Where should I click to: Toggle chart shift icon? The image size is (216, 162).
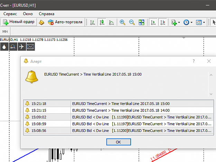coord(163,22)
